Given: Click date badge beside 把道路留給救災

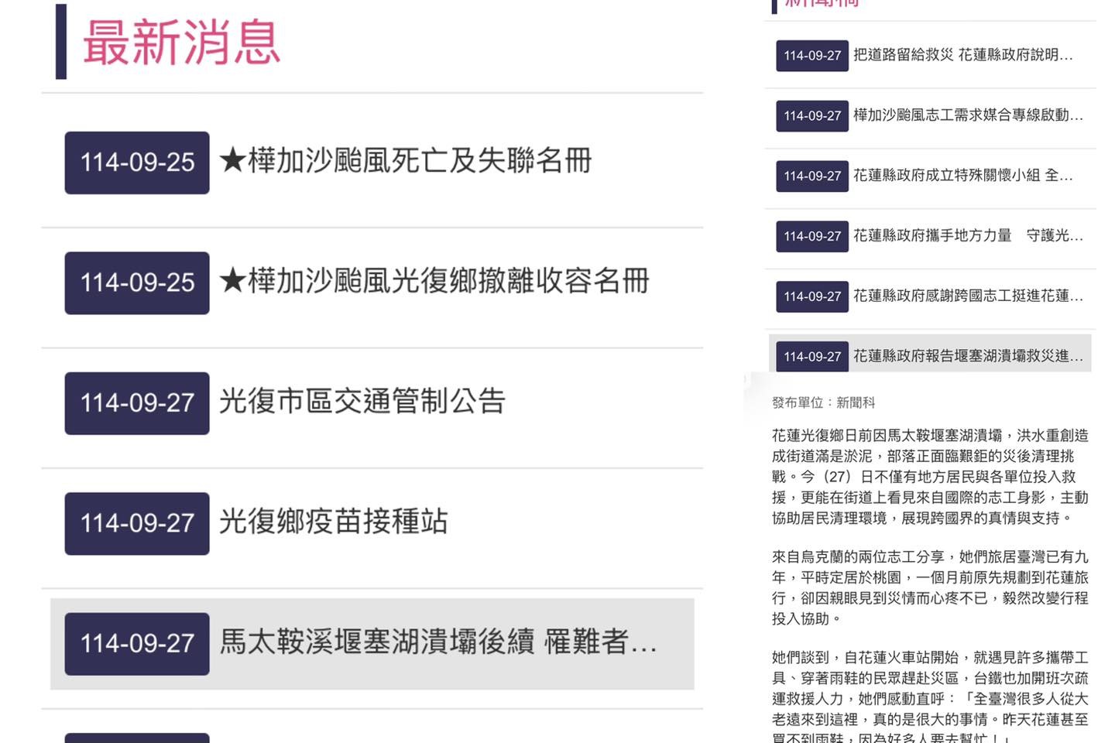Looking at the screenshot, I should tap(812, 56).
